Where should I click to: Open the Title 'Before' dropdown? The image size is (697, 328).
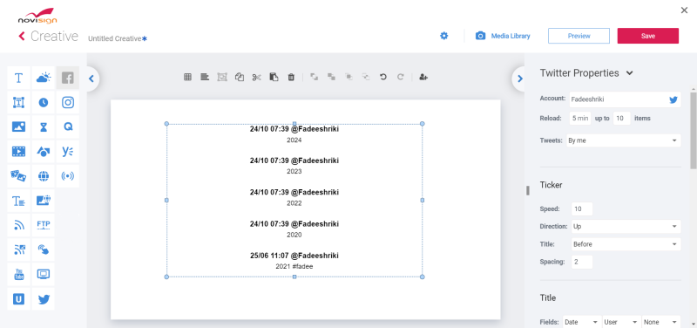[x=626, y=244]
